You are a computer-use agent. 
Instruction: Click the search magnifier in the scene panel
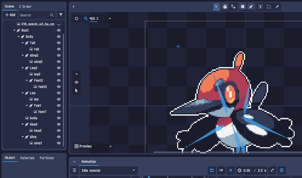pyautogui.click(x=52, y=15)
